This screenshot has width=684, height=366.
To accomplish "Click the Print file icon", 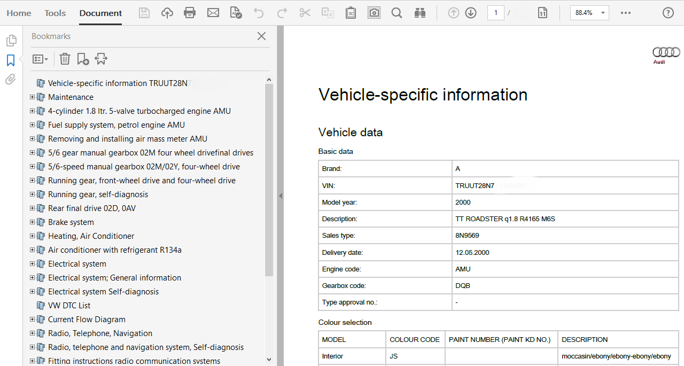I will pos(190,13).
